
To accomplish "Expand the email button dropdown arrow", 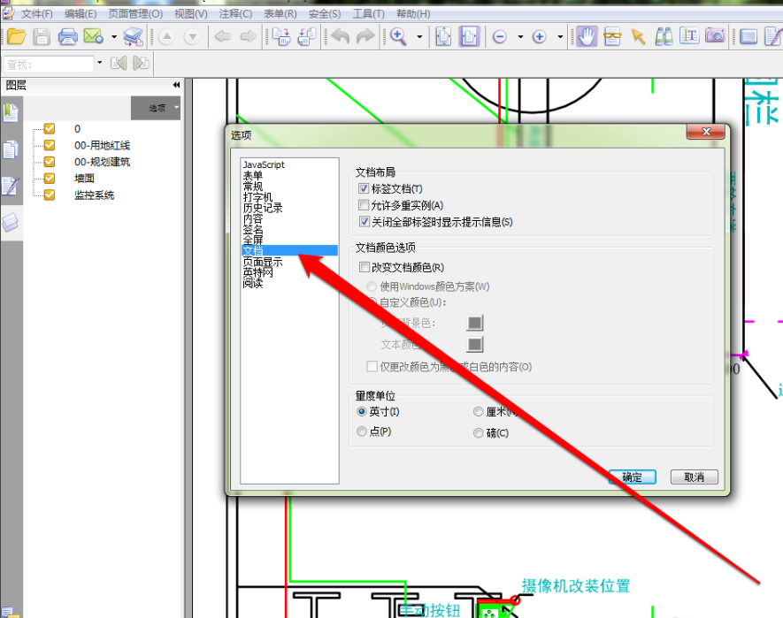I will [114, 36].
